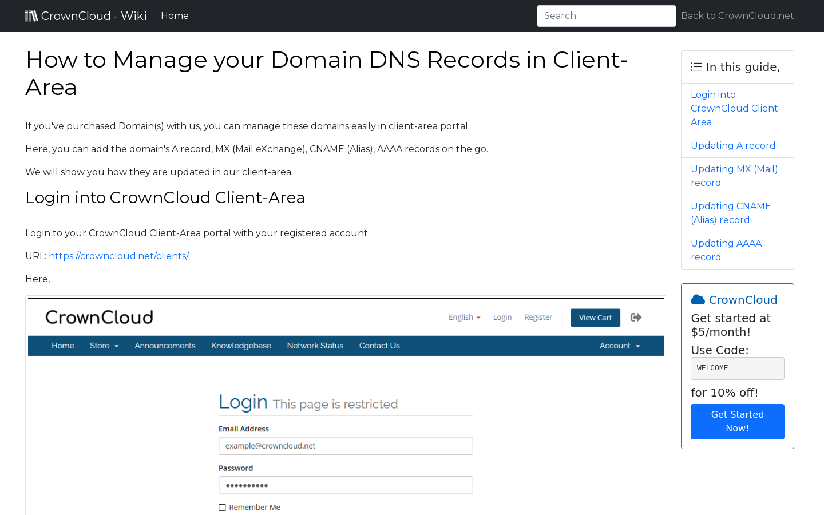Click the list icon in the guide panel
The image size is (824, 515).
click(696, 66)
